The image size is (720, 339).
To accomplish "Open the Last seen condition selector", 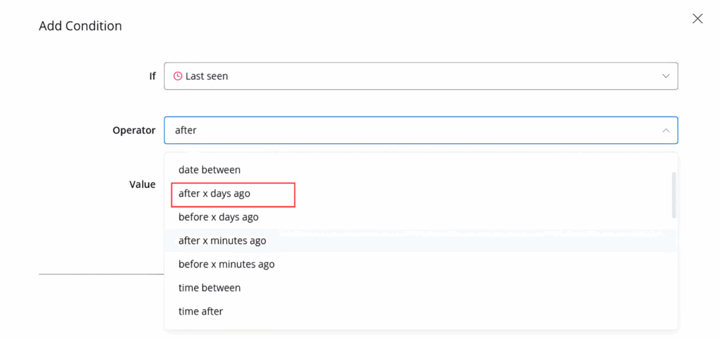I will [420, 76].
